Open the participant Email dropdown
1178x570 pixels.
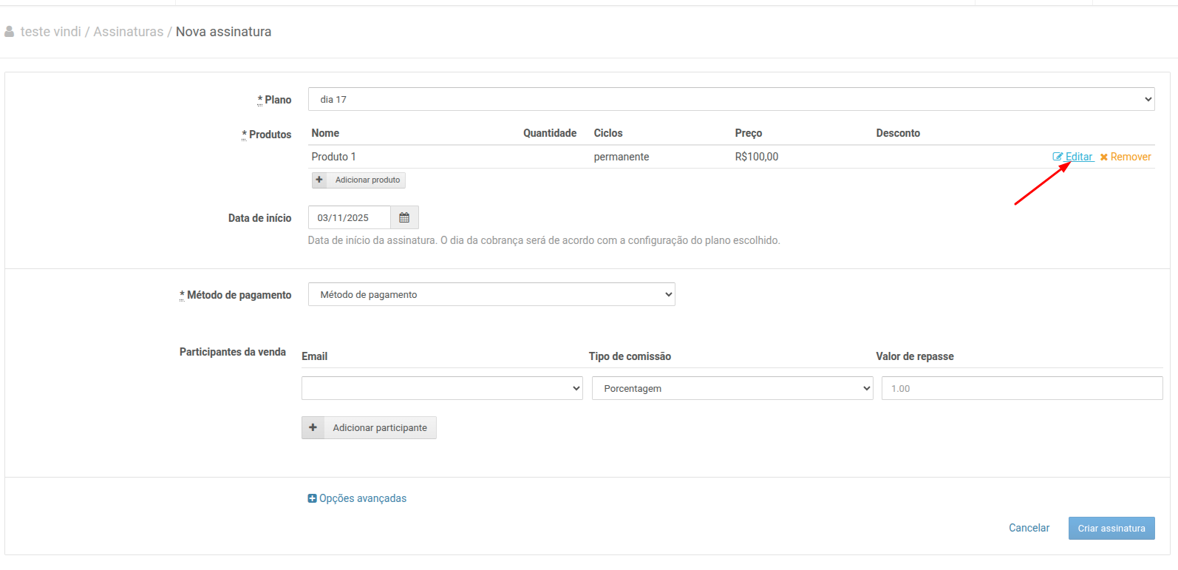click(x=442, y=388)
